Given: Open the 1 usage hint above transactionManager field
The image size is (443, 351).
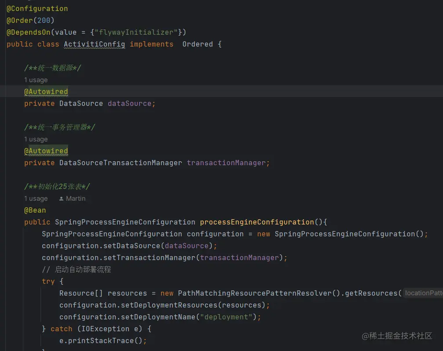Looking at the screenshot, I should coord(36,139).
